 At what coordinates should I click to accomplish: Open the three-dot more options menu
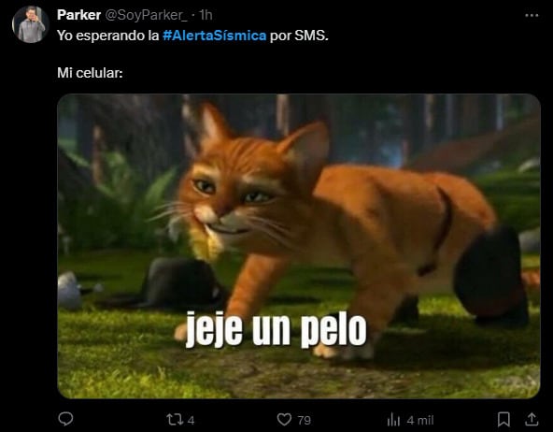tap(532, 16)
